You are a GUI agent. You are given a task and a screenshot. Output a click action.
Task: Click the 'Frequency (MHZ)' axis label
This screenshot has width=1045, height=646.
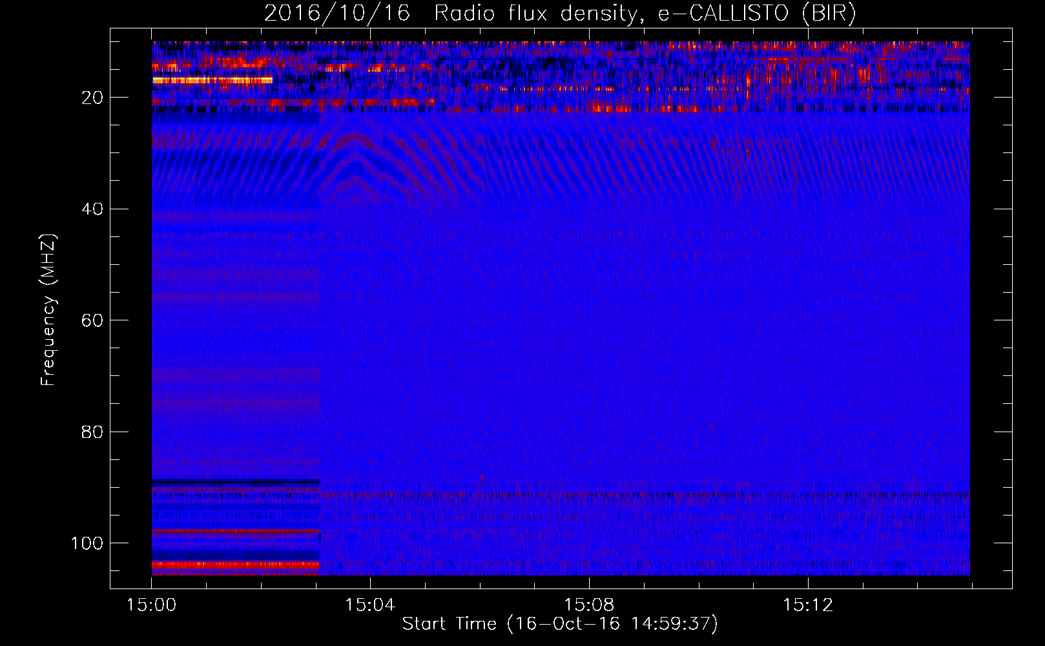pyautogui.click(x=48, y=310)
